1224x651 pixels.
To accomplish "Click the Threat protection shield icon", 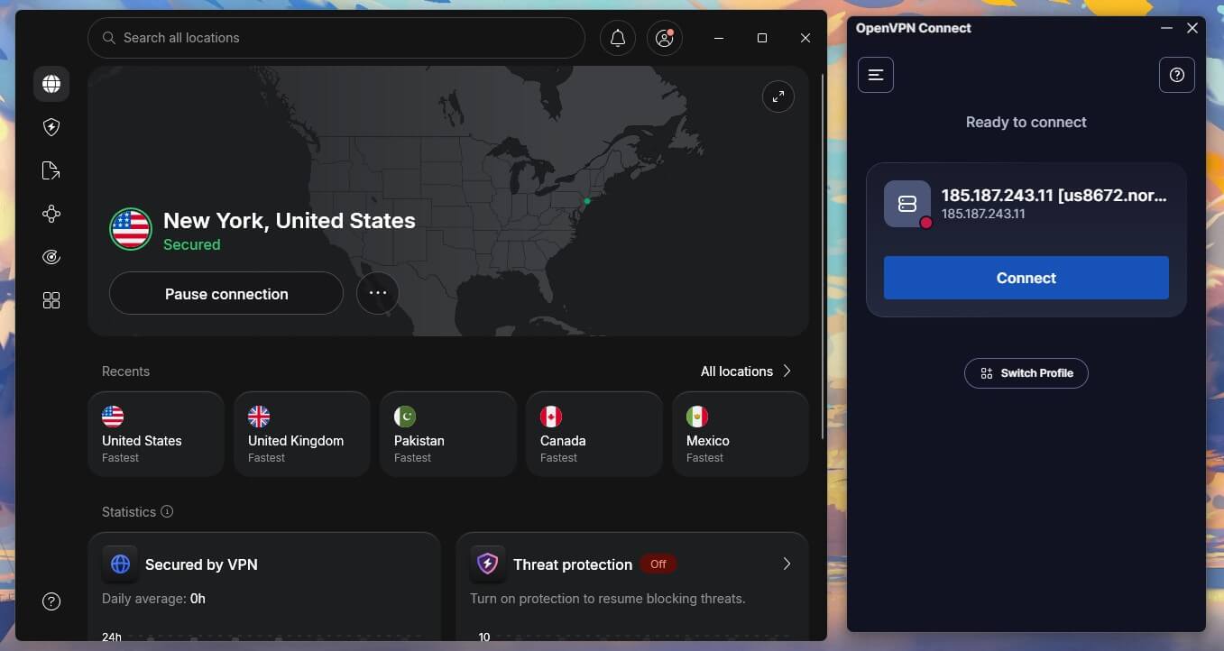I will pyautogui.click(x=488, y=564).
